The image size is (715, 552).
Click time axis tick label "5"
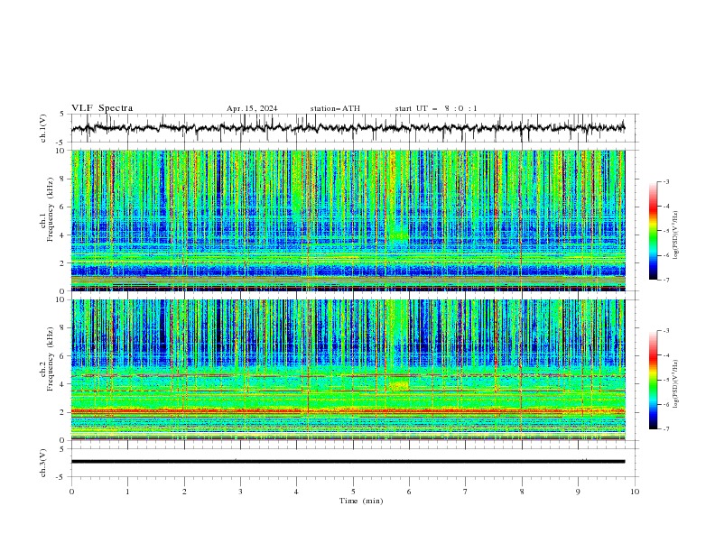353,492
